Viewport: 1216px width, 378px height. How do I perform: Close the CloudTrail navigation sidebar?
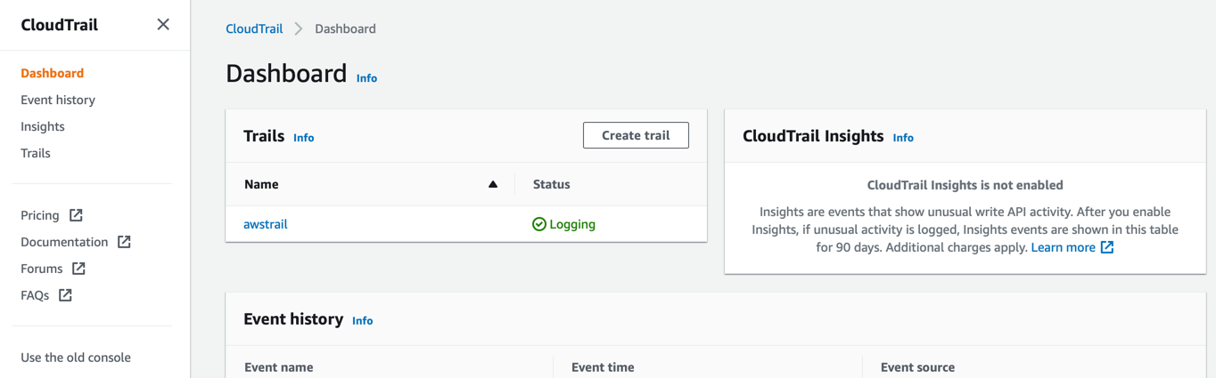[163, 25]
